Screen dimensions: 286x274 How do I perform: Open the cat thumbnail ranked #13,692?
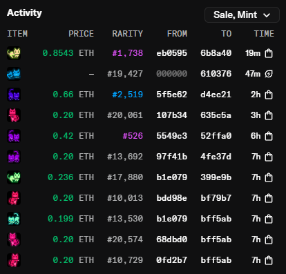14,157
